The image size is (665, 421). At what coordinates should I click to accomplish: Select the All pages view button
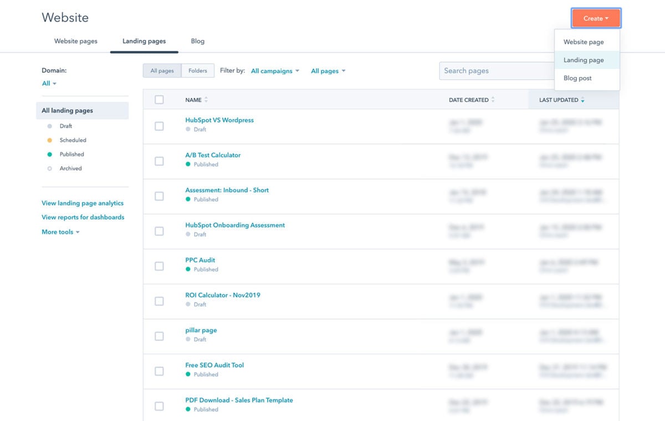162,71
